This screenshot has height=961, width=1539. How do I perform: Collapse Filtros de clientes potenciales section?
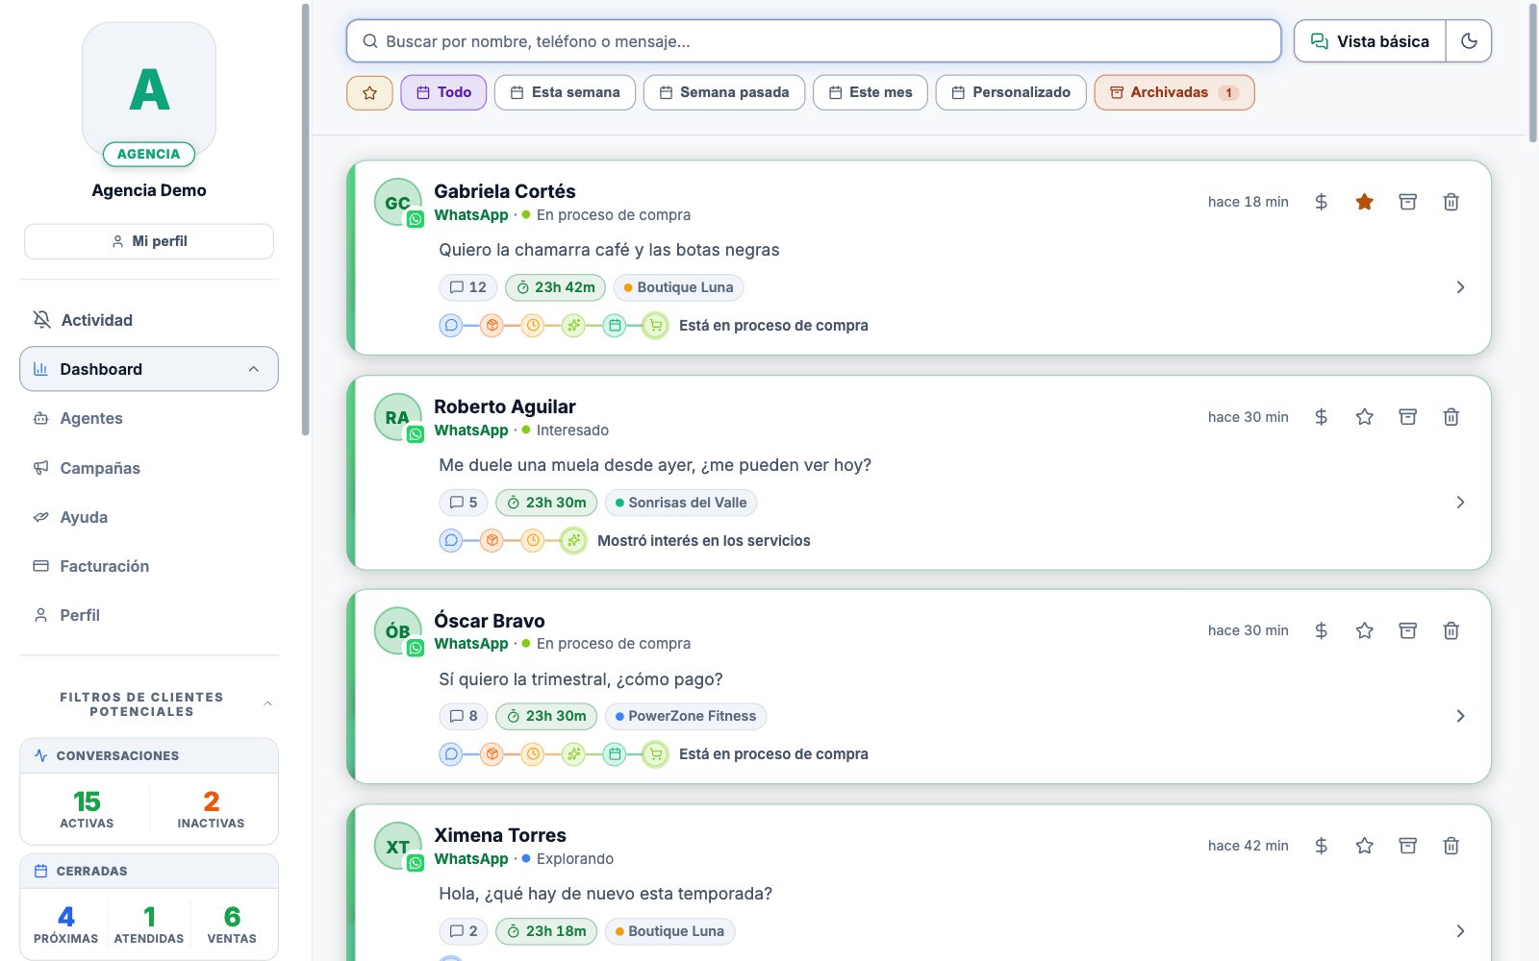pyautogui.click(x=267, y=704)
